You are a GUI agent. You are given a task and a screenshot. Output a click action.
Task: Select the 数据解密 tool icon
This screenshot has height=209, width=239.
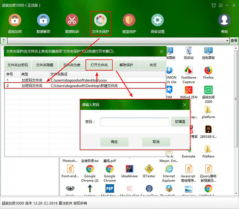(x=43, y=21)
